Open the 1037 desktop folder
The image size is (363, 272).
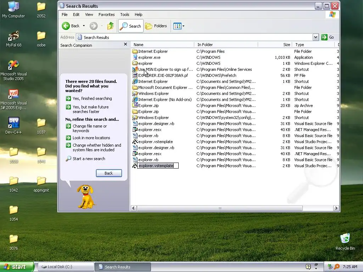[41, 126]
